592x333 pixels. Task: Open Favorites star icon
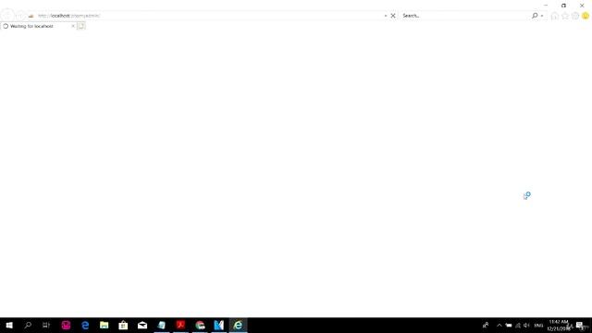tap(565, 16)
